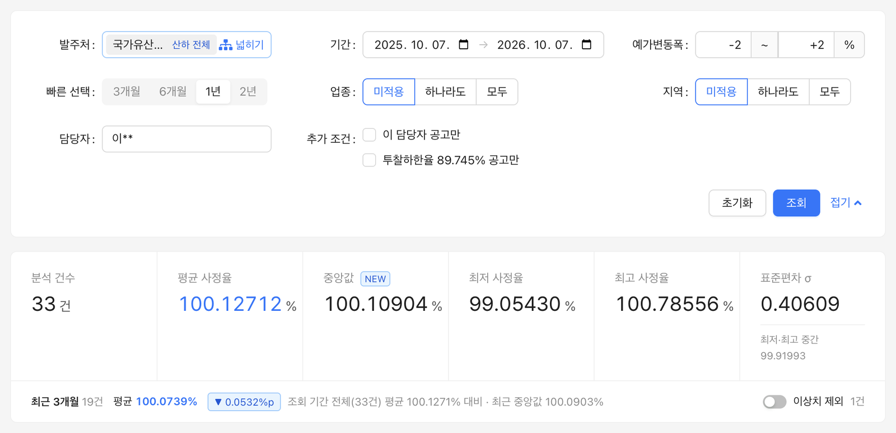Click the 최근 3개월 19건 label
Screen dimensions: 896x433
pos(67,402)
